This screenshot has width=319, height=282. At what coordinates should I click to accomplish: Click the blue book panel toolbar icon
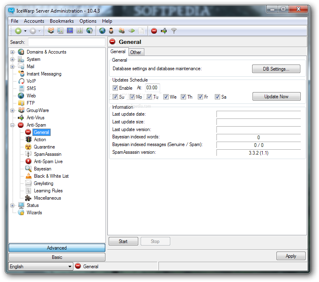pos(70,31)
